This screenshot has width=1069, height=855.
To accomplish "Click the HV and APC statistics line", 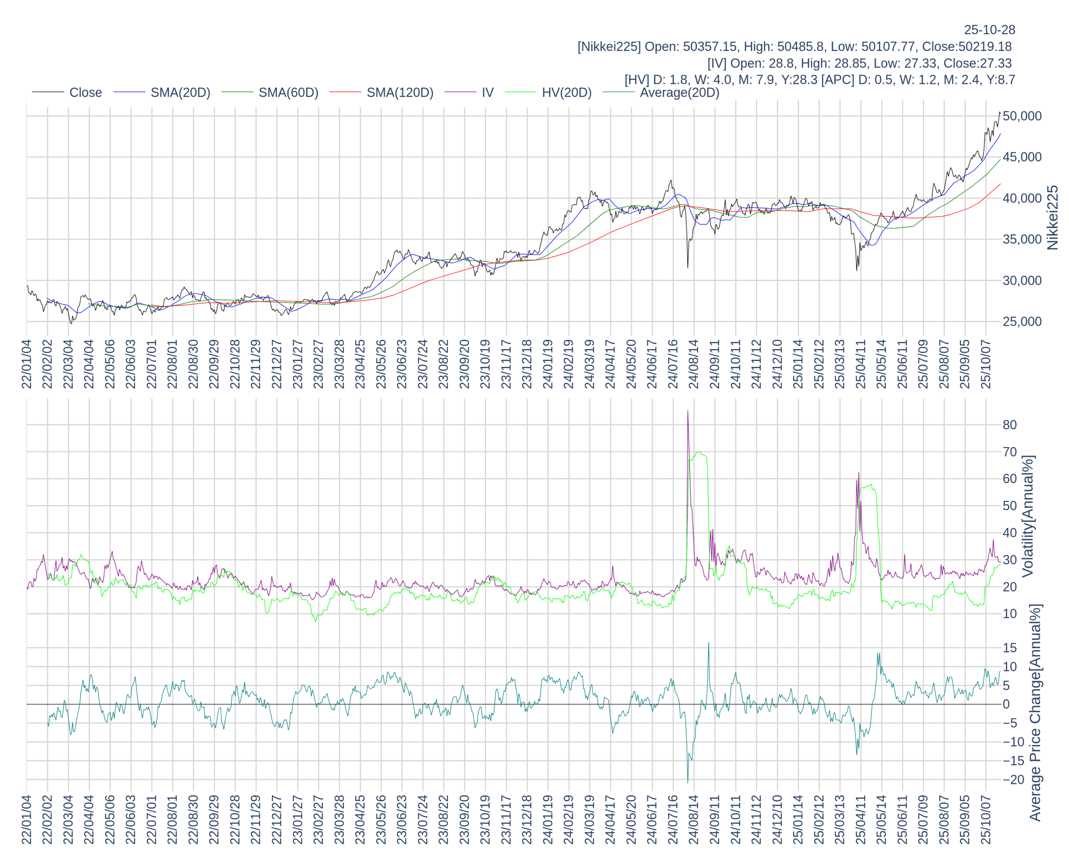I will tap(819, 80).
